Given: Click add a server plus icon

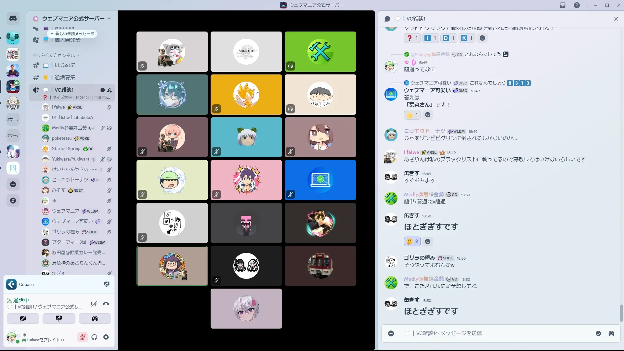Looking at the screenshot, I should pos(13,184).
